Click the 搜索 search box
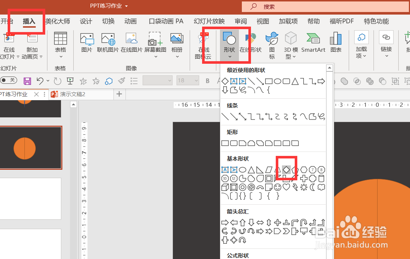The width and height of the screenshot is (410, 259). tap(326, 7)
